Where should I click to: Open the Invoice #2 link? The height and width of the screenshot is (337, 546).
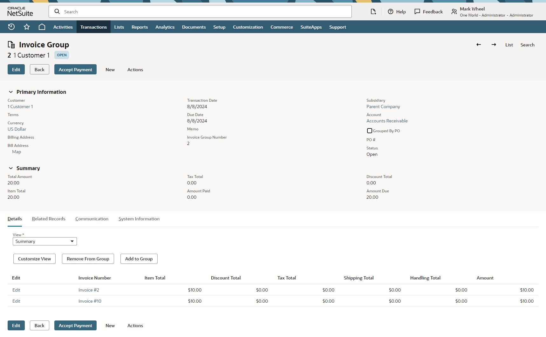click(x=89, y=290)
